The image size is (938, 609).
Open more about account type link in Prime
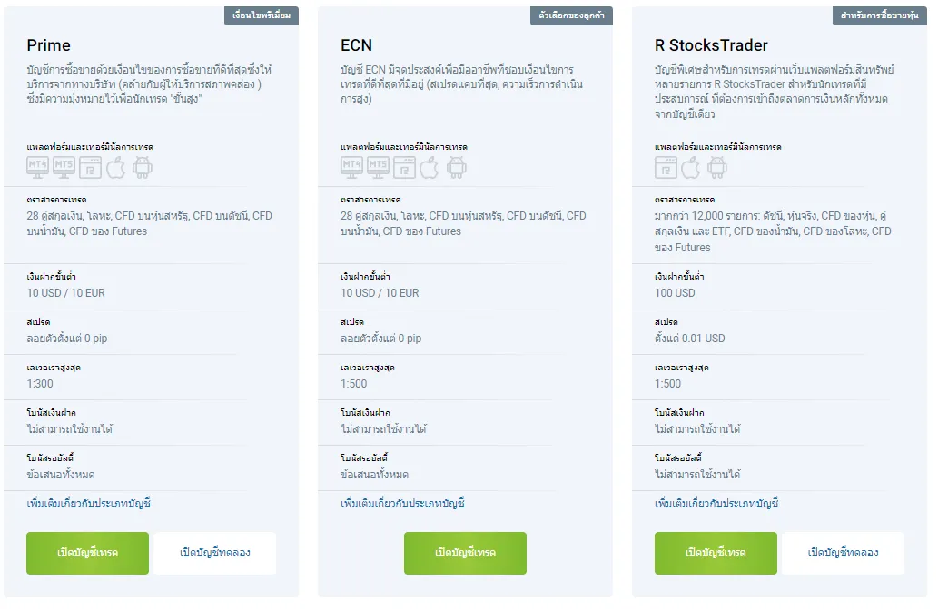click(89, 503)
